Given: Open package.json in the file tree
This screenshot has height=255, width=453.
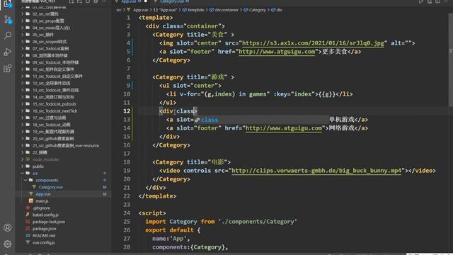Looking at the screenshot, I should [44, 229].
